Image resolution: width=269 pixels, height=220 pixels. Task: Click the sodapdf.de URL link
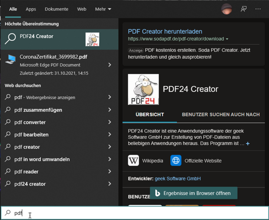pyautogui.click(x=176, y=39)
